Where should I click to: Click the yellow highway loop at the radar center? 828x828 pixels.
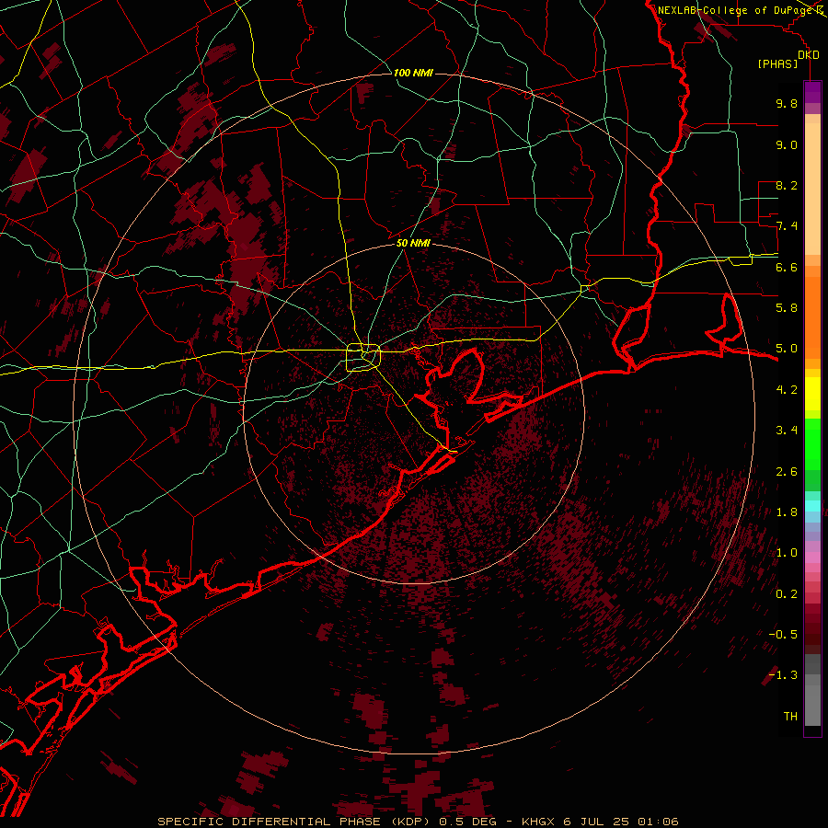(363, 358)
